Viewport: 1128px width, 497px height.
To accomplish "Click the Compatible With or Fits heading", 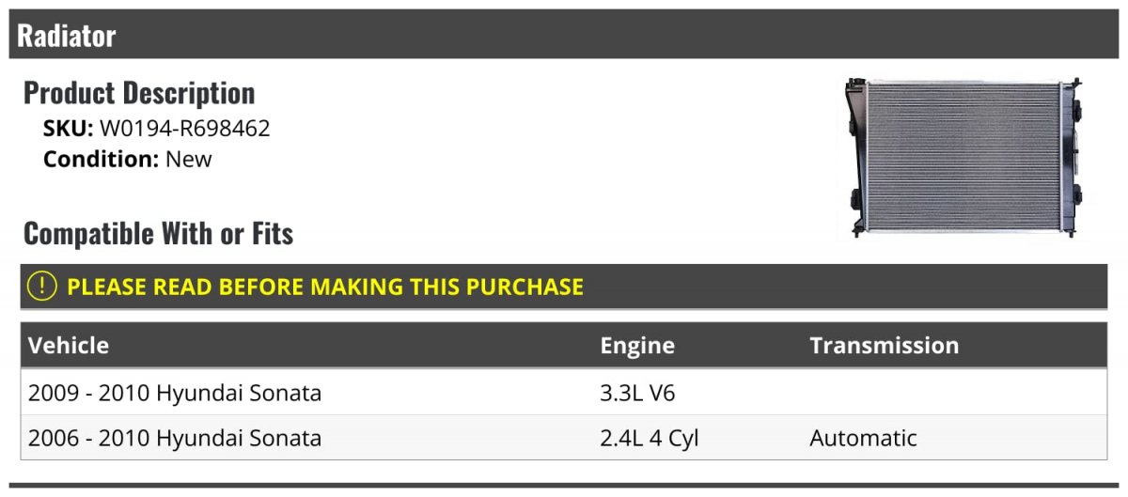I will pyautogui.click(x=158, y=233).
